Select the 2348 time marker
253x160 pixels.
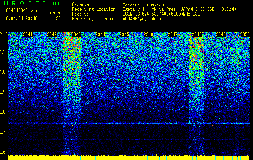[x=197, y=34]
